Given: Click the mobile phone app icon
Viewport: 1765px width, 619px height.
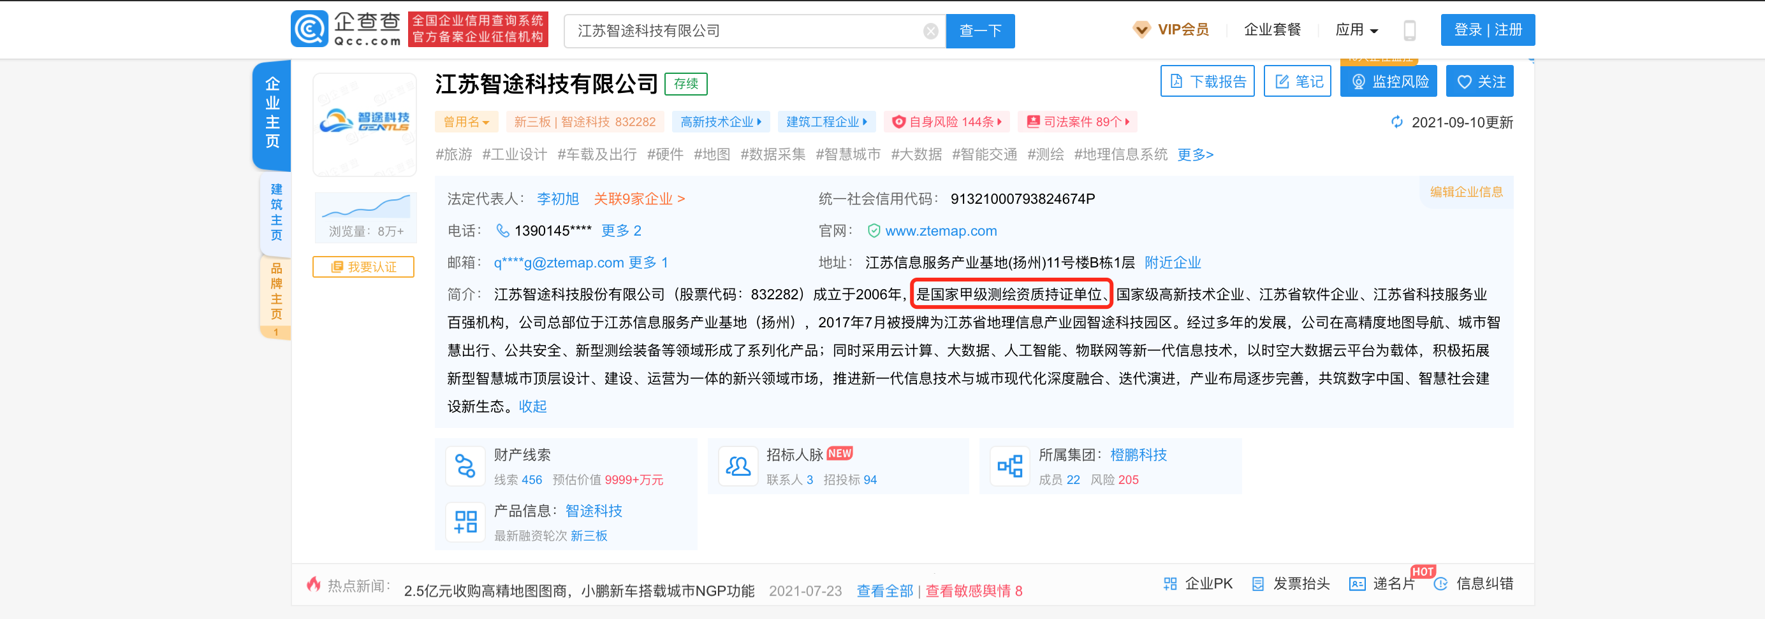Looking at the screenshot, I should (1409, 30).
